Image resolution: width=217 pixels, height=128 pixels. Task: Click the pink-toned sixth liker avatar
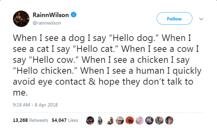pos(139,120)
